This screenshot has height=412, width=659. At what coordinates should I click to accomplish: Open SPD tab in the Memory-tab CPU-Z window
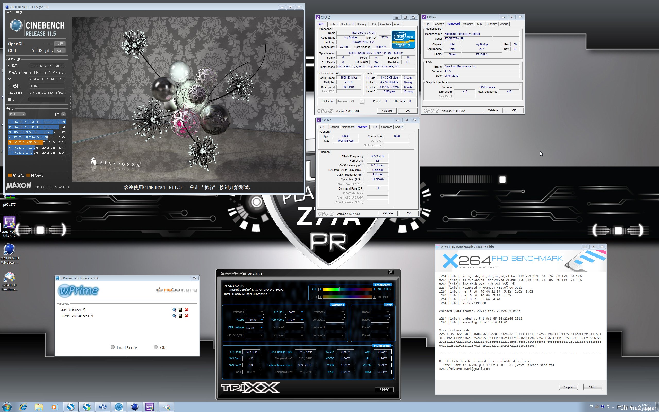(x=374, y=127)
